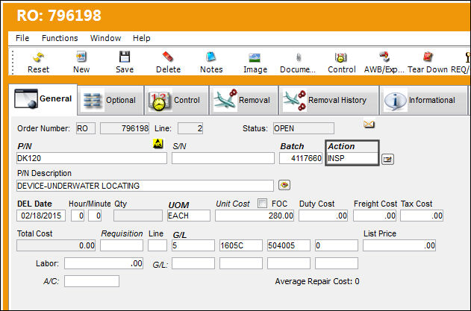471x311 pixels.
Task: Click the envelope email icon near Status
Action: pyautogui.click(x=369, y=124)
